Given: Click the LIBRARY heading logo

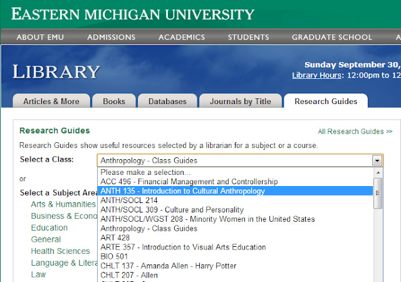Looking at the screenshot, I should click(56, 71).
